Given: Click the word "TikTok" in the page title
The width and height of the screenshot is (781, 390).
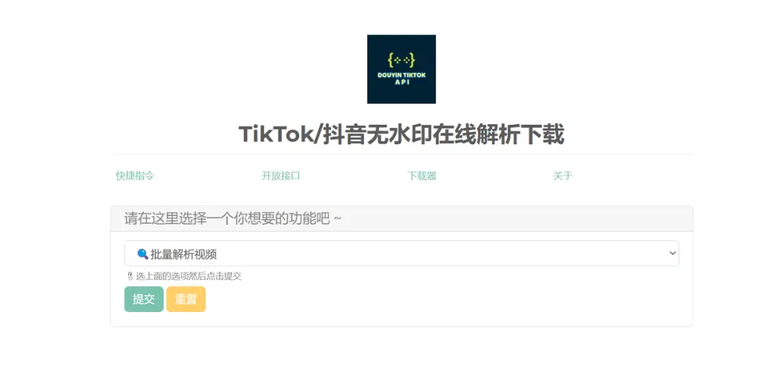Looking at the screenshot, I should pyautogui.click(x=277, y=134).
